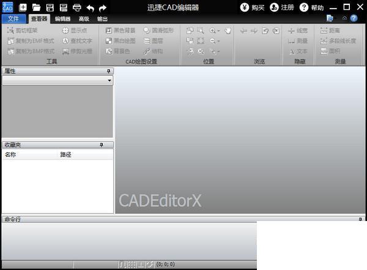The image size is (367, 270).
Task: Toggle 文本 hiding
Action: pos(298,51)
